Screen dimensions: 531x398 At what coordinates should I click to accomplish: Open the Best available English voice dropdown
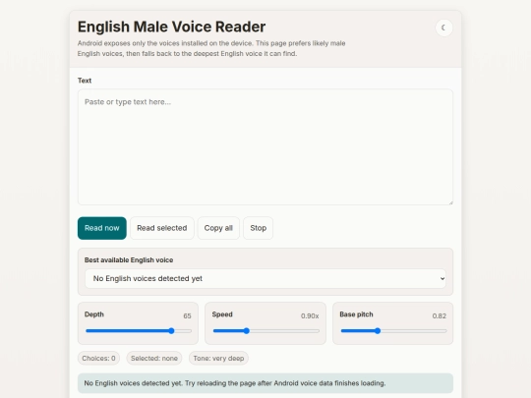[265, 278]
